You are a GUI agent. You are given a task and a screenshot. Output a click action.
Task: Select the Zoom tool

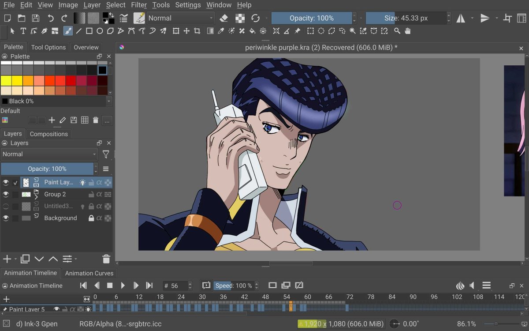(x=397, y=31)
